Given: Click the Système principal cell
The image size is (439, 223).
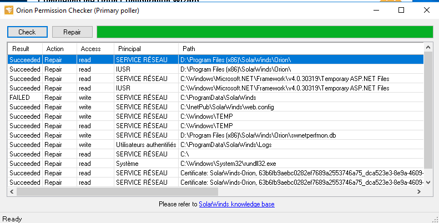Looking at the screenshot, I should tap(146, 164).
